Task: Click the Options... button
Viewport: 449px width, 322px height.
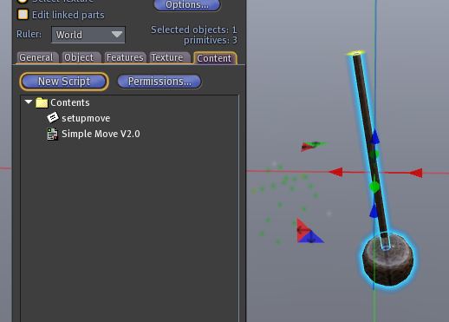Action: [x=187, y=5]
